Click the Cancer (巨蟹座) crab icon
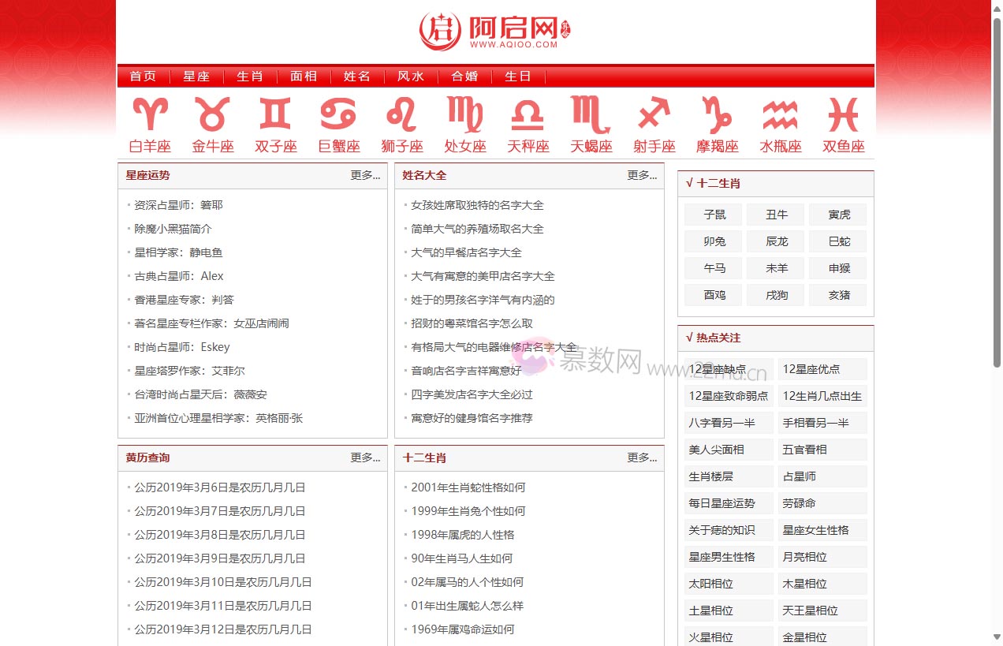1003x646 pixels. click(338, 115)
